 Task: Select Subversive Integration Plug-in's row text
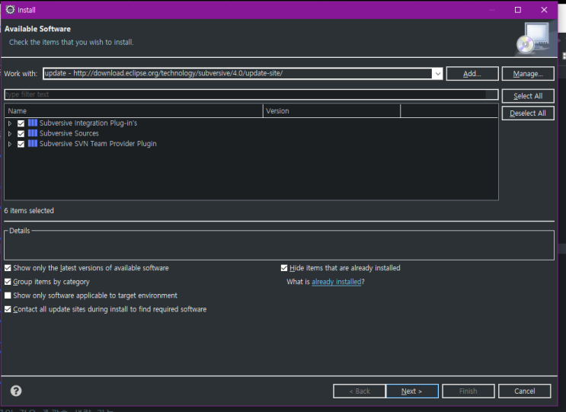pyautogui.click(x=88, y=123)
